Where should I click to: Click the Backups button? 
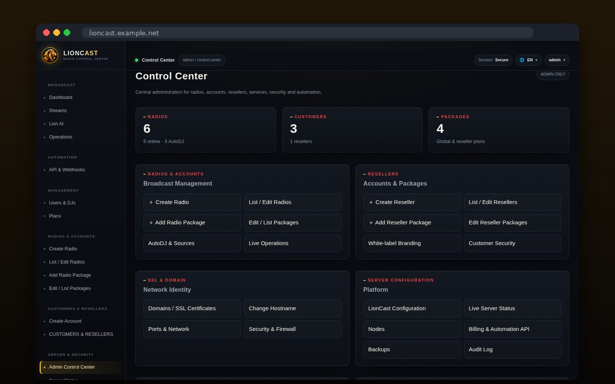[412, 350]
